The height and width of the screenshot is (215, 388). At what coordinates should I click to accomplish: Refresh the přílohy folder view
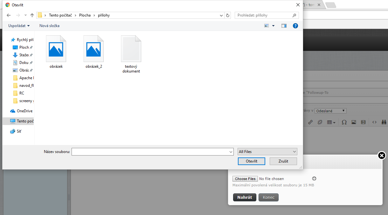click(x=227, y=15)
